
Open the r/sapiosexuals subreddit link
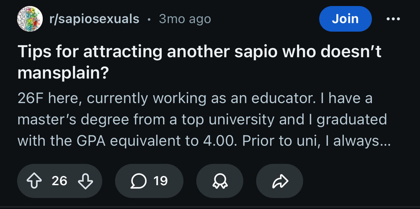pos(94,19)
